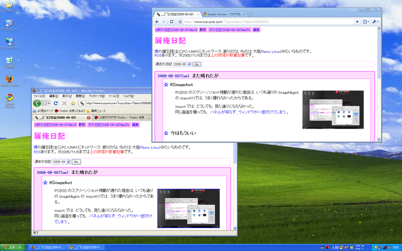Open a new tab in Chrome
This screenshot has height=251, width=402.
click(251, 14)
